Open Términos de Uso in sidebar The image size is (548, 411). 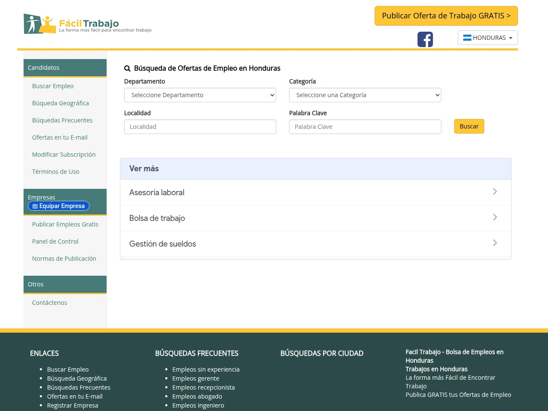point(56,172)
